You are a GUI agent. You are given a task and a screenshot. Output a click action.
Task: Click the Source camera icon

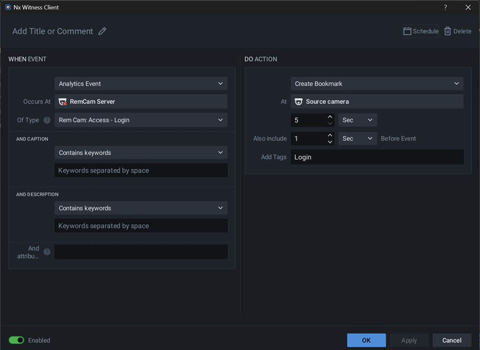(x=298, y=102)
